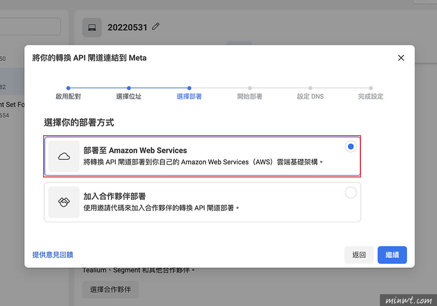Select the 選擇部署 step label

tap(189, 96)
